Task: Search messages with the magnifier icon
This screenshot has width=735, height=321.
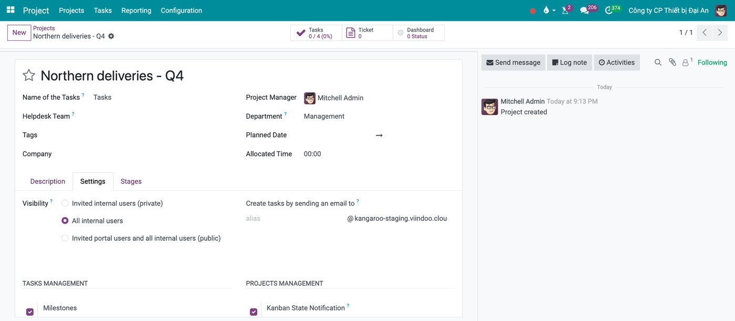Action: [x=658, y=62]
